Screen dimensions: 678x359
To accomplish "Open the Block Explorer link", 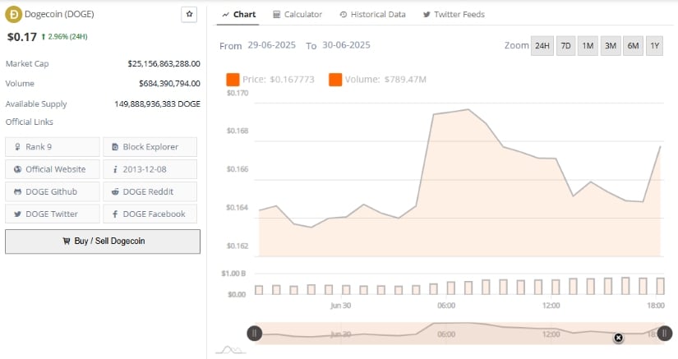I will (x=150, y=147).
